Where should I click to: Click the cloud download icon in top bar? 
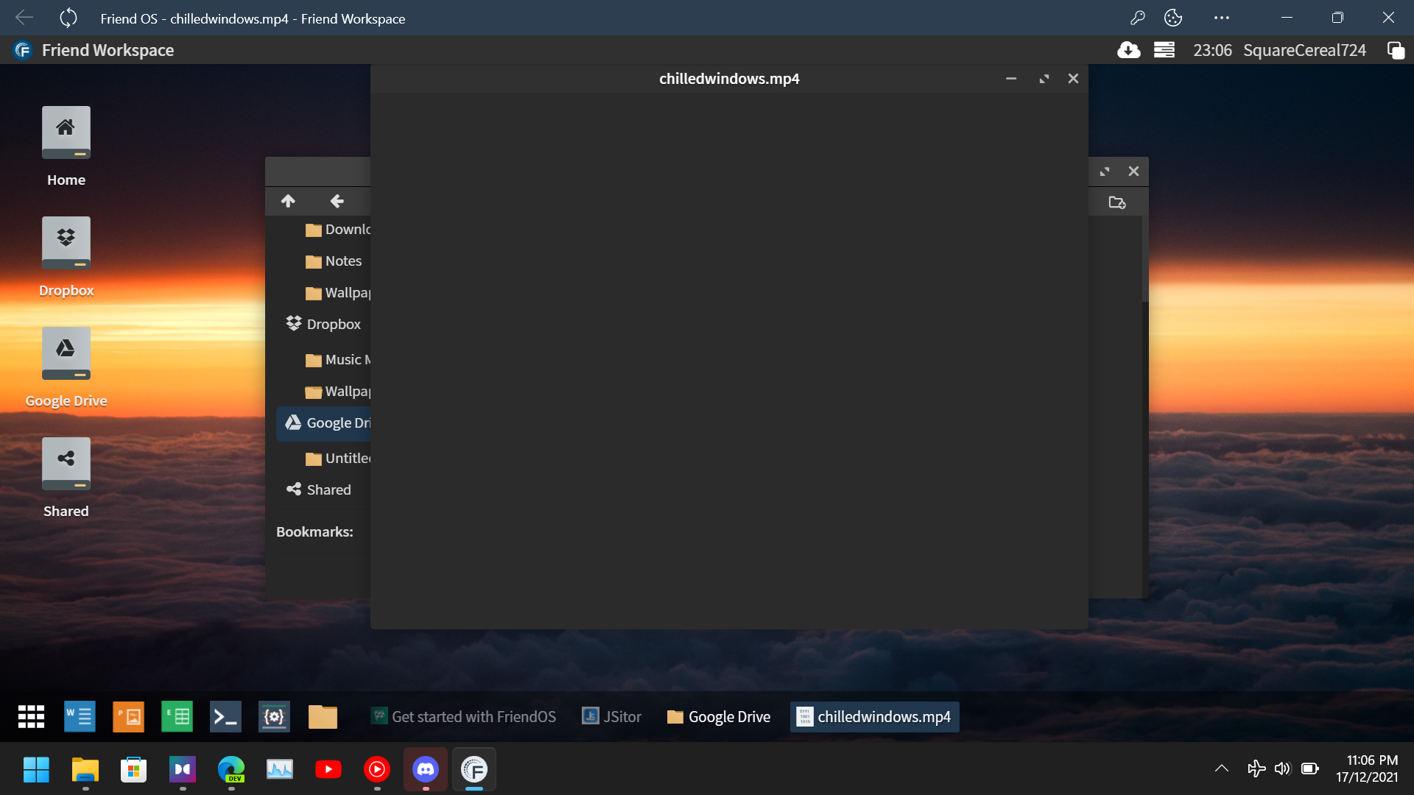pos(1128,50)
